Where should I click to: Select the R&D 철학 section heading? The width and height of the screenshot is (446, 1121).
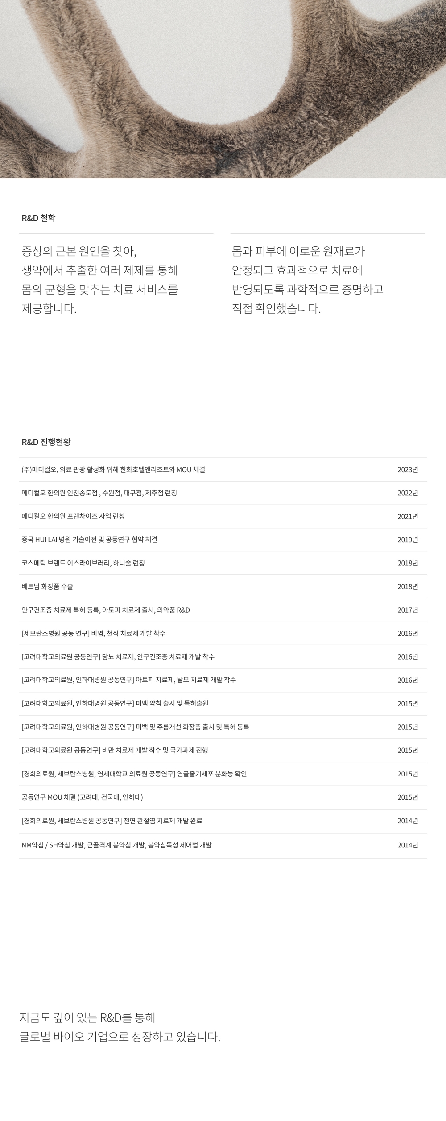pyautogui.click(x=38, y=218)
